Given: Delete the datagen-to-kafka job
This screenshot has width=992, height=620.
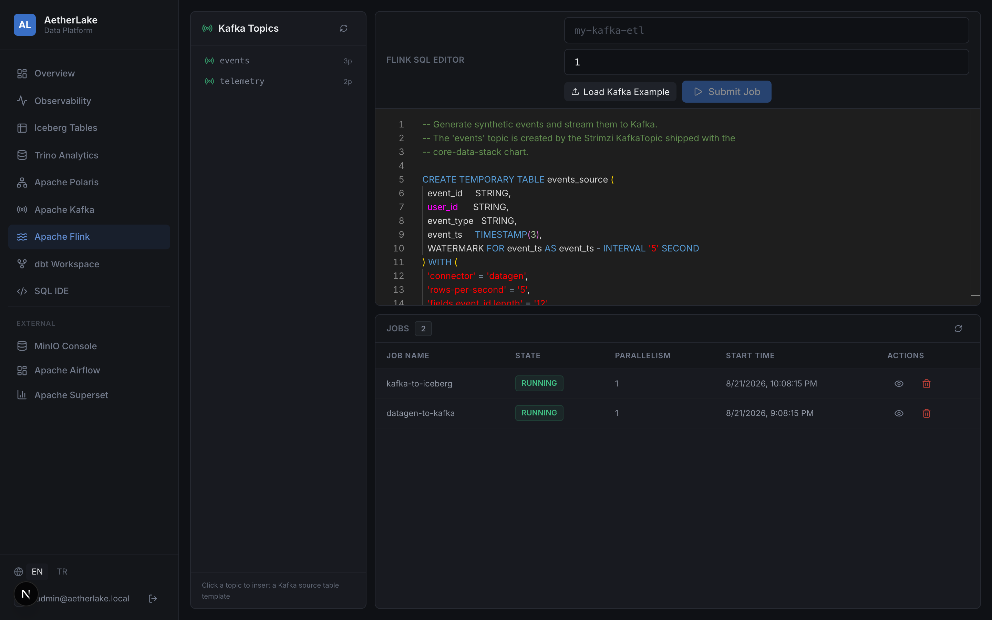Looking at the screenshot, I should [927, 413].
